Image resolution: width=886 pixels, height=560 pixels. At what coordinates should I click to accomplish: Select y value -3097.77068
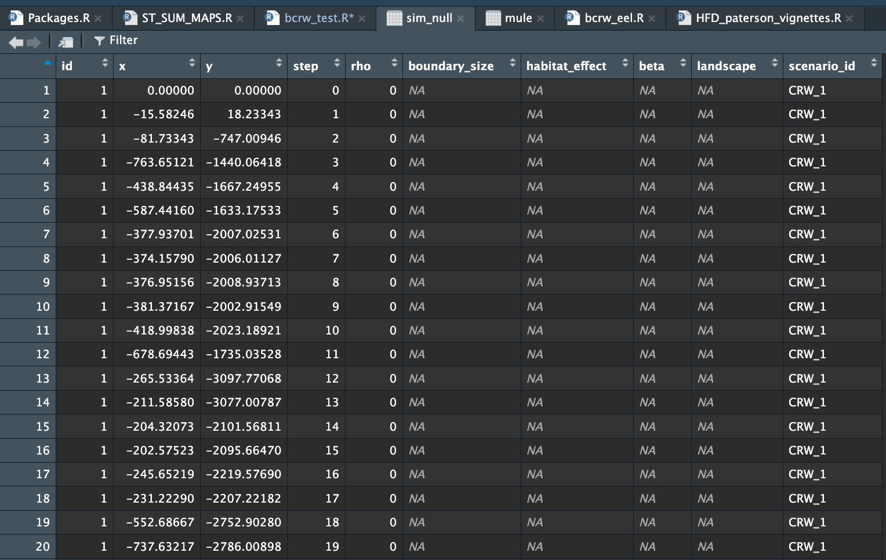click(244, 379)
